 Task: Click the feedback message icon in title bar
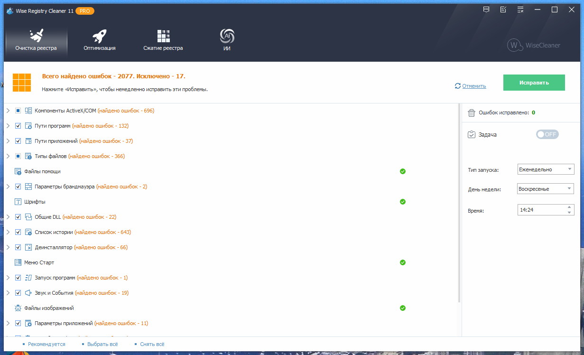tap(486, 9)
